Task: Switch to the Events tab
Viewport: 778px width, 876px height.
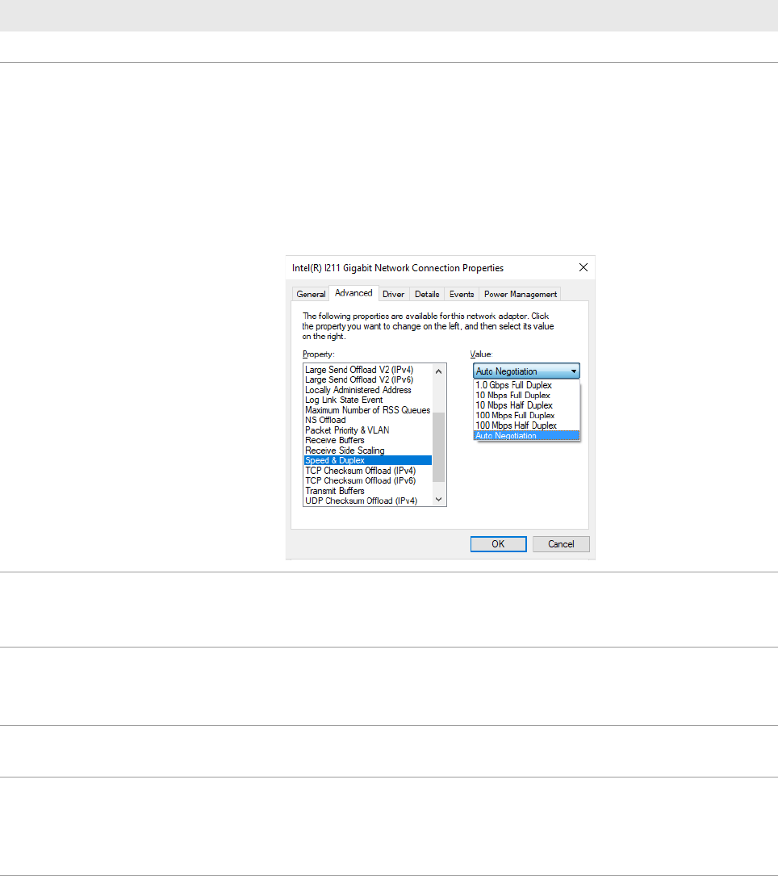Action: pyautogui.click(x=462, y=294)
